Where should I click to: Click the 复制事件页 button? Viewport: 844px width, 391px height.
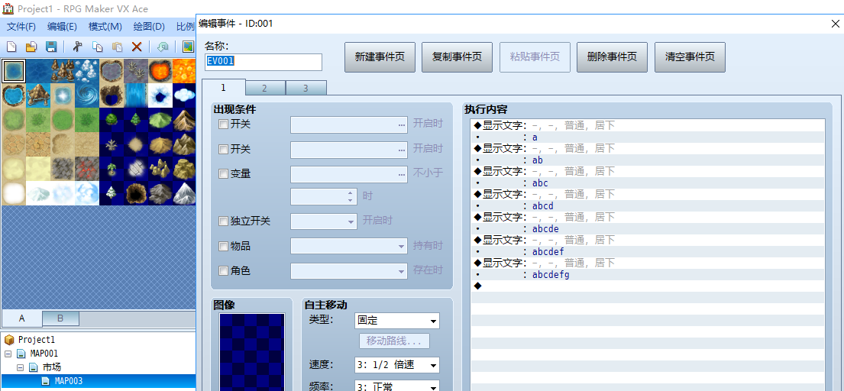pyautogui.click(x=458, y=57)
